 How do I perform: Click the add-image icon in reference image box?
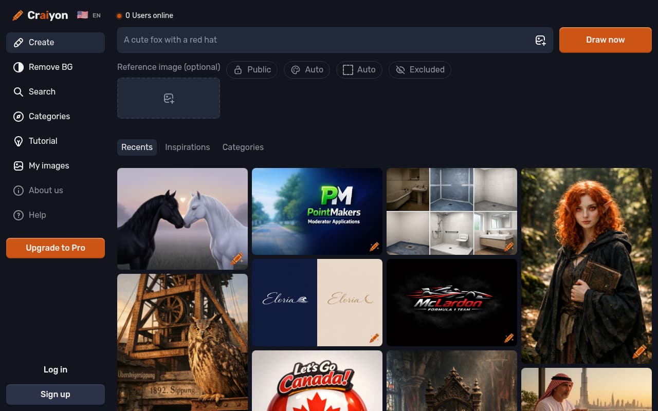(169, 98)
